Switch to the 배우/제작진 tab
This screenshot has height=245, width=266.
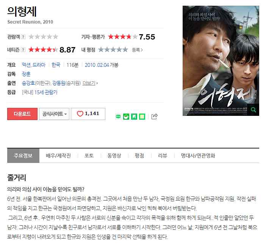(x=58, y=156)
